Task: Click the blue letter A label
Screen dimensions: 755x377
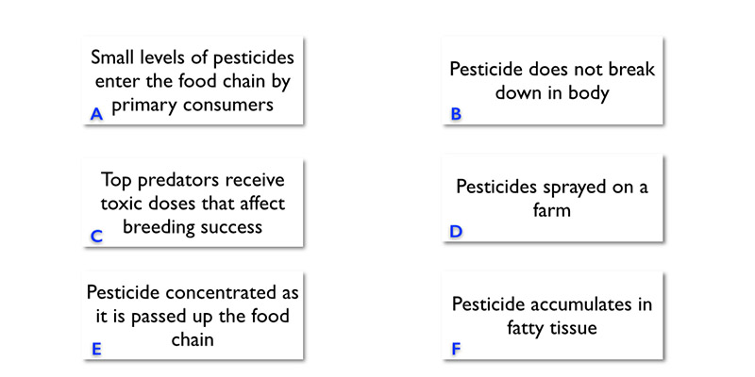Action: coord(96,114)
